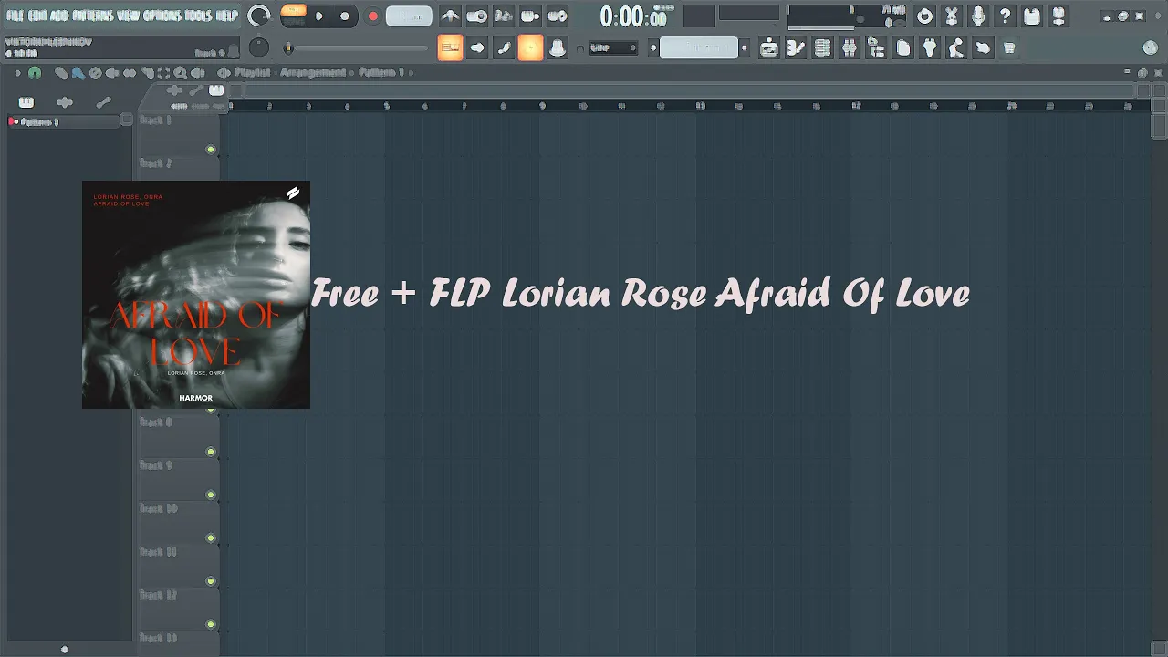Select the playlist Delete tool
This screenshot has width=1168, height=657.
coord(95,72)
